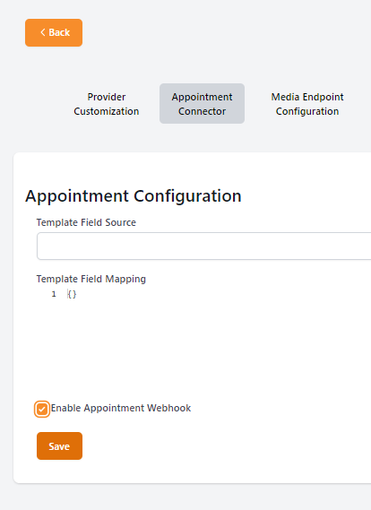Click the orange Back button

pyautogui.click(x=54, y=32)
